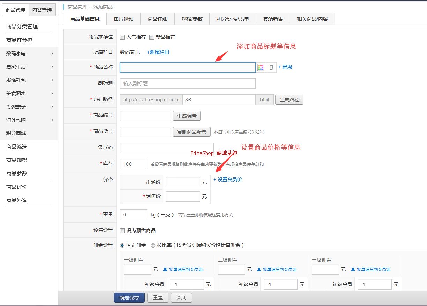Expand 美食酒水 category arrow
The image size is (427, 306).
tap(52, 93)
